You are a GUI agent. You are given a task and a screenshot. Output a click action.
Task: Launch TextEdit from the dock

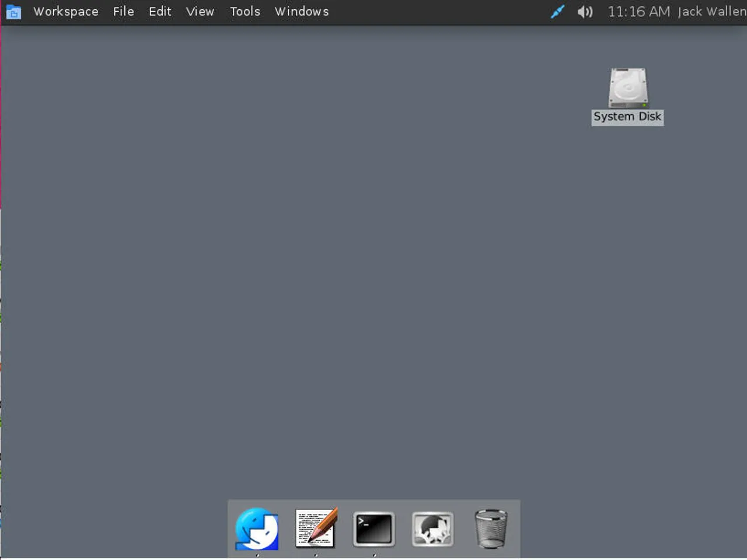point(315,528)
